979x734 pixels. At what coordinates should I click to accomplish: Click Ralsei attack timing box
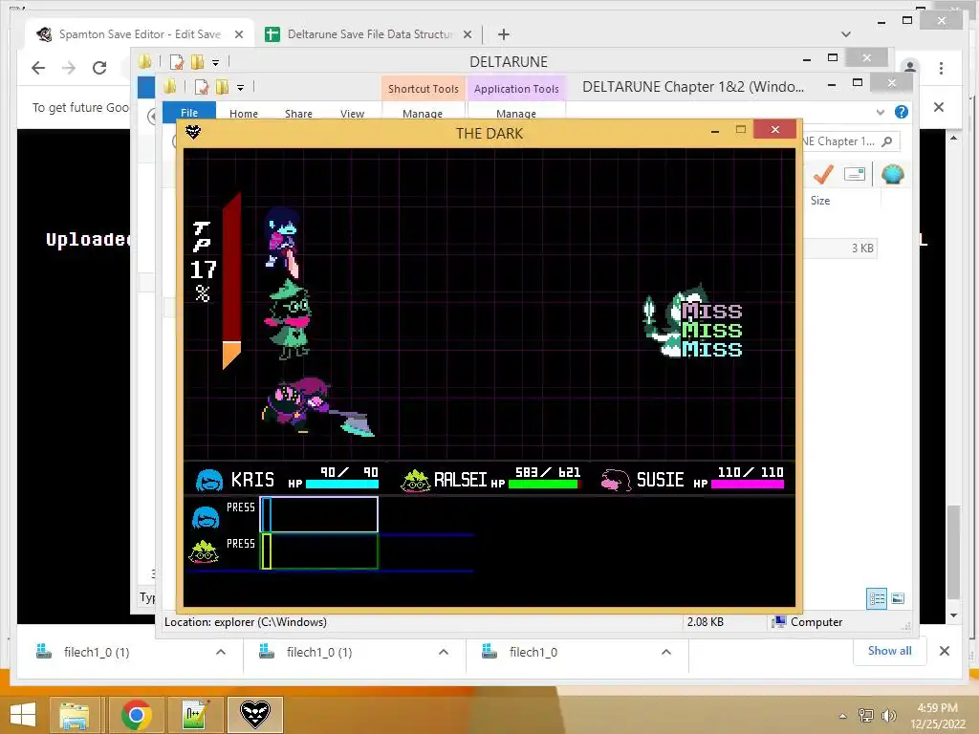[x=319, y=551]
